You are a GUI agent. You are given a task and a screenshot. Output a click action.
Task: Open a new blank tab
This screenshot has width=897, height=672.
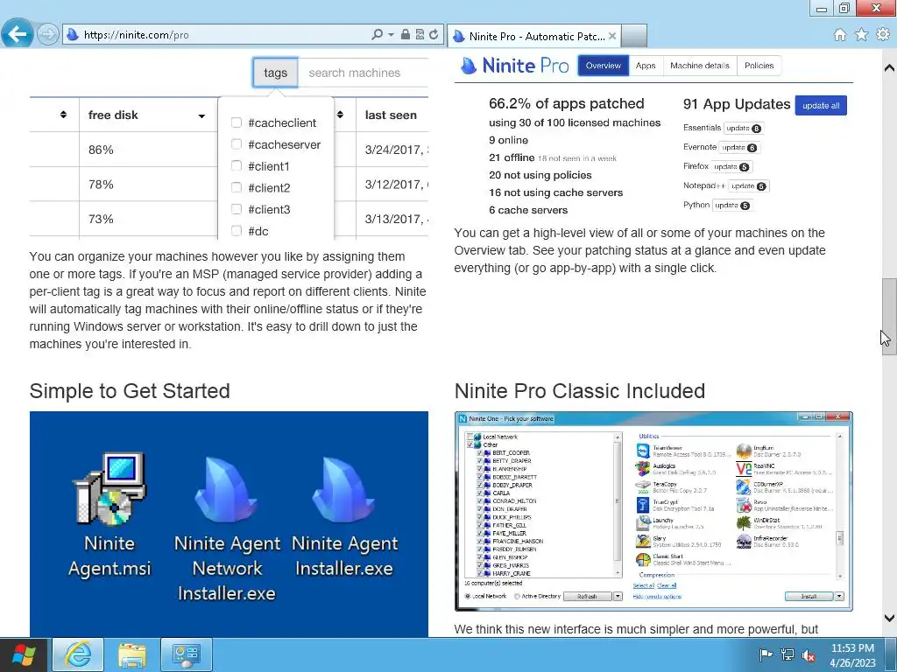(634, 36)
